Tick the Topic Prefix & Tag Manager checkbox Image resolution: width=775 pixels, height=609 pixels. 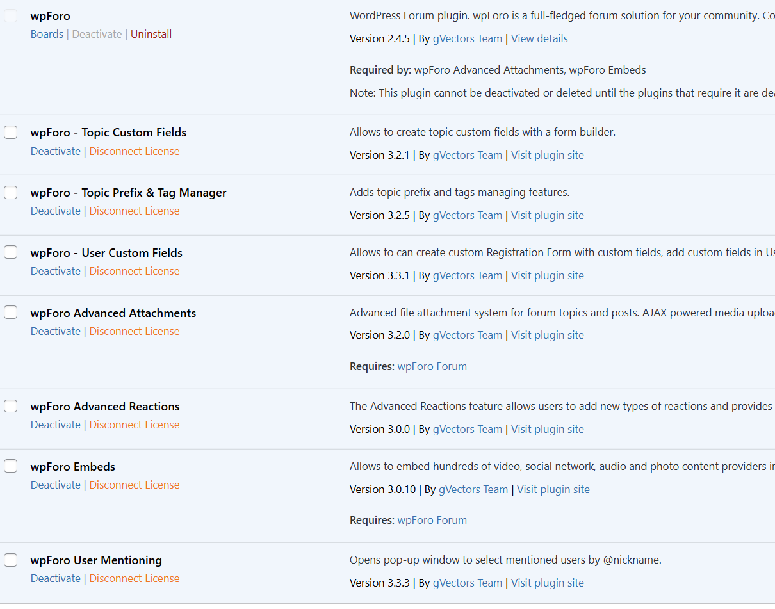11,193
